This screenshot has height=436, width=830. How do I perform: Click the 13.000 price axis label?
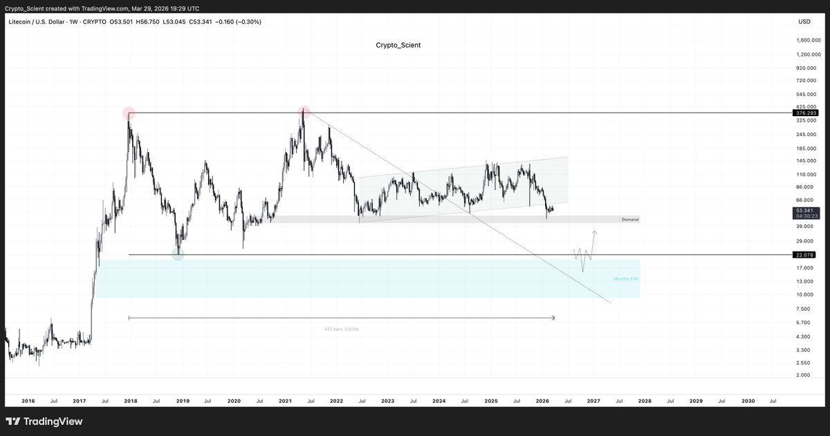805,281
